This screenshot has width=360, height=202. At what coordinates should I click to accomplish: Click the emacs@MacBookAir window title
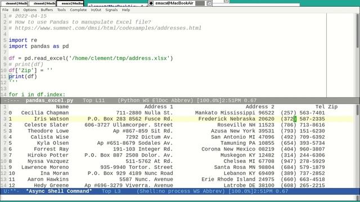174,3
